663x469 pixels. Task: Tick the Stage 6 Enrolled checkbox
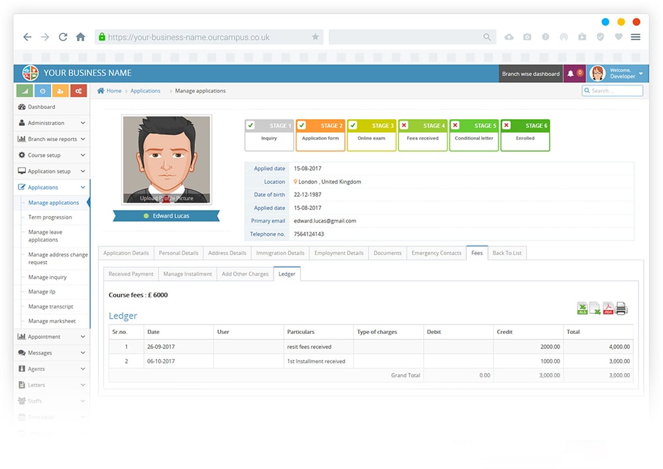tap(507, 125)
